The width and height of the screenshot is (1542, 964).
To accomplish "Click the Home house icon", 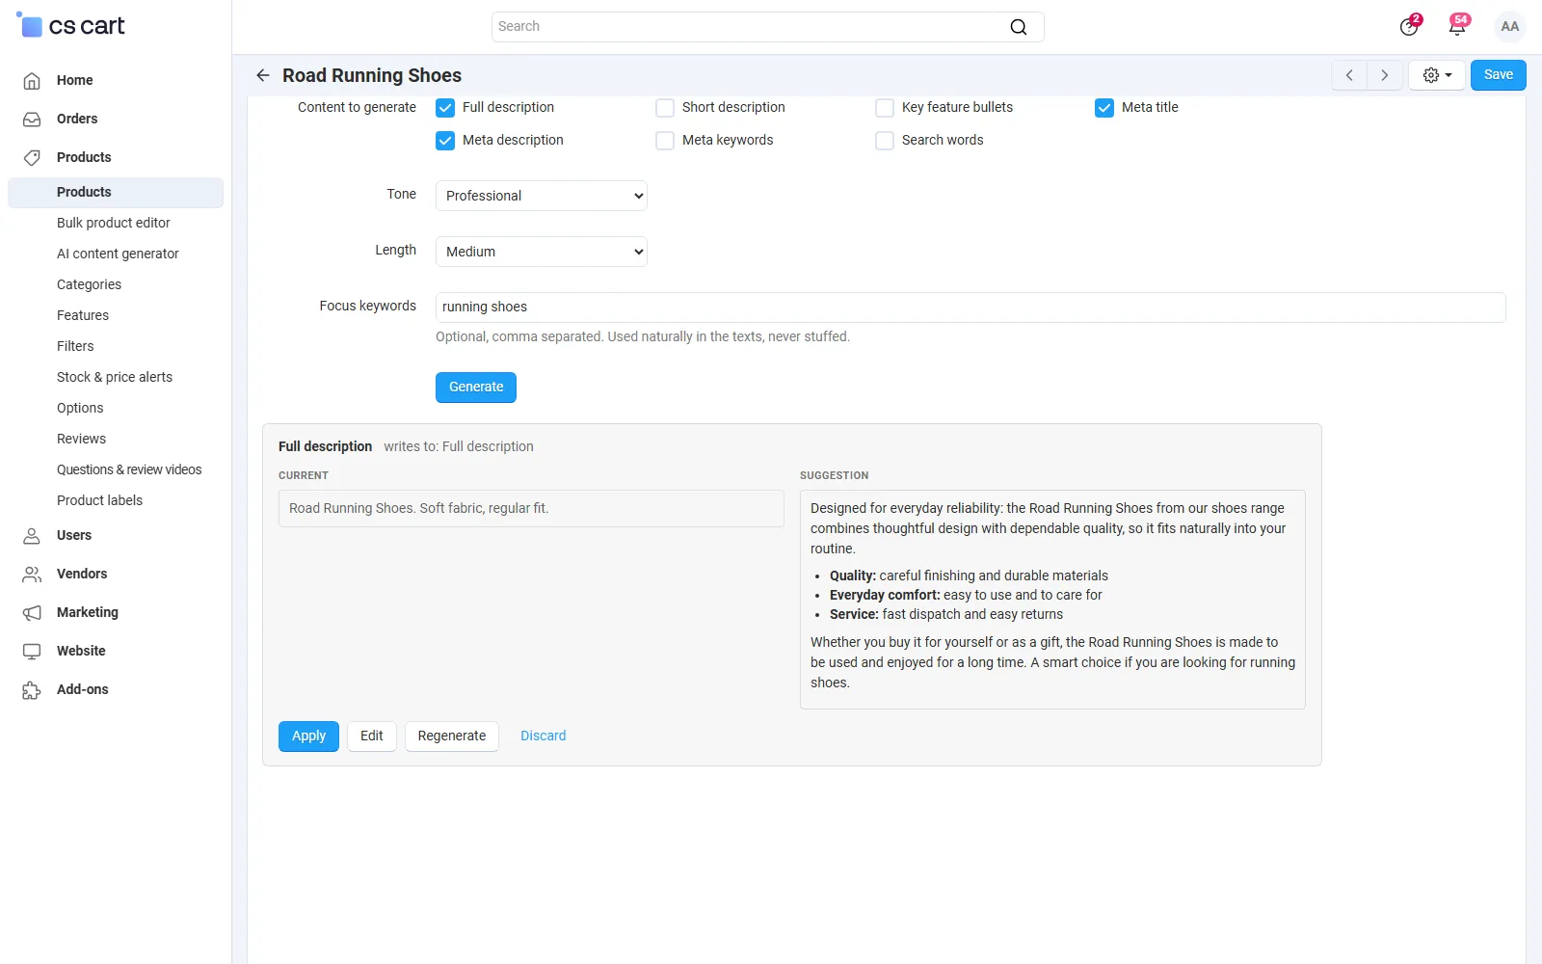I will (x=32, y=80).
